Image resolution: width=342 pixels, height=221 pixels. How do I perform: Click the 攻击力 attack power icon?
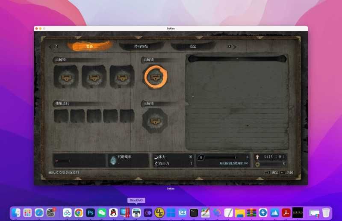[156, 163]
